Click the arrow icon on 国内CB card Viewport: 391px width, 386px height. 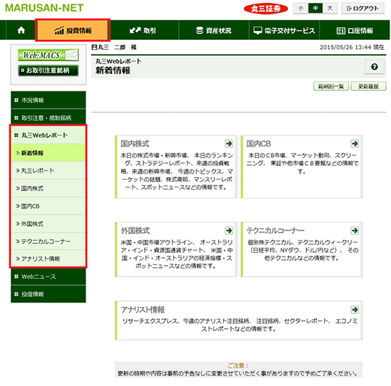pos(355,143)
